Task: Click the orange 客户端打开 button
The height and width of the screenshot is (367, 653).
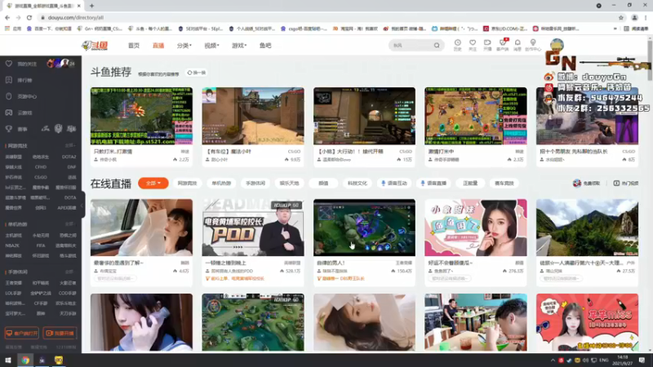Action: (22, 333)
